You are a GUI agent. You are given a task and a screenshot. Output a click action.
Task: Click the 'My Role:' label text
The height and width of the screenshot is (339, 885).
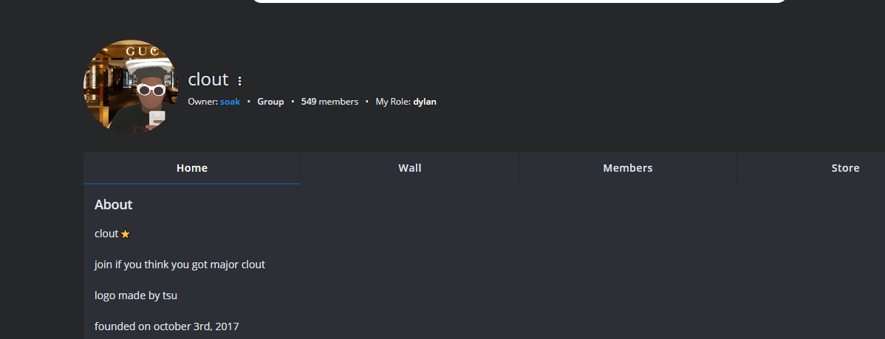coord(393,102)
